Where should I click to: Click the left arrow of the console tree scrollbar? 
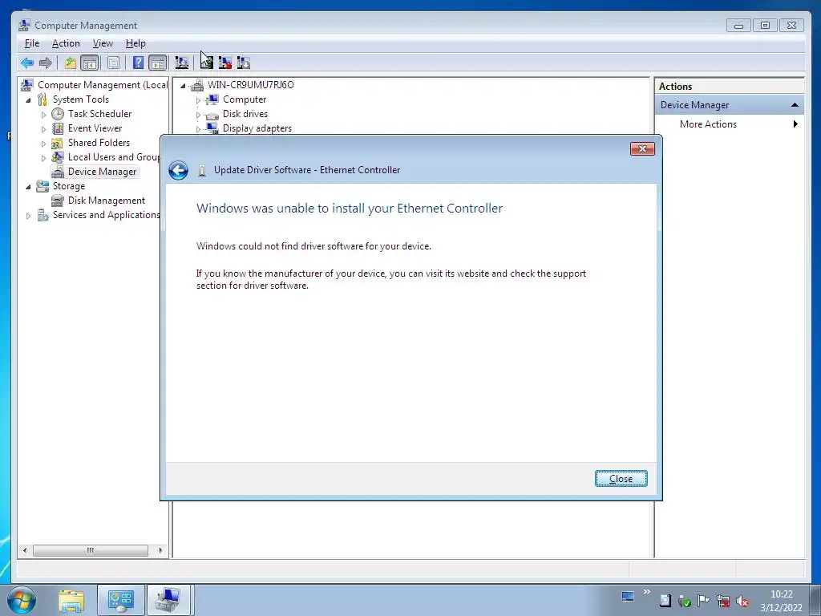(x=25, y=550)
